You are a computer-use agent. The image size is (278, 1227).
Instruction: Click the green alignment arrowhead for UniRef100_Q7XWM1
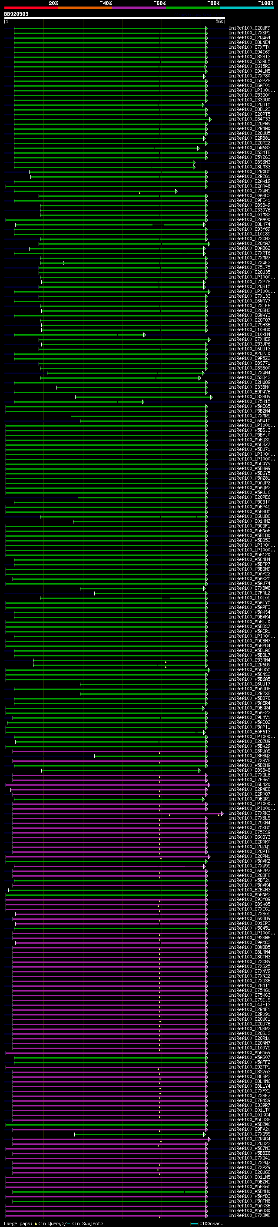click(176, 191)
